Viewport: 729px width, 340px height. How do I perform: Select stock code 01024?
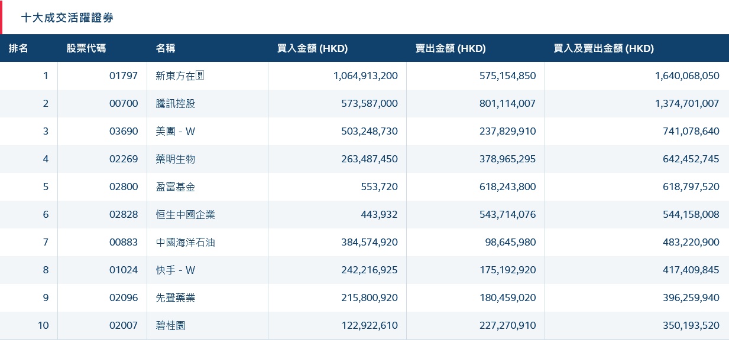124,270
